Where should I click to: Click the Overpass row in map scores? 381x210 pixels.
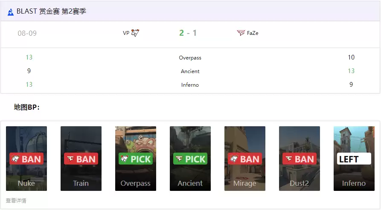[x=190, y=57]
